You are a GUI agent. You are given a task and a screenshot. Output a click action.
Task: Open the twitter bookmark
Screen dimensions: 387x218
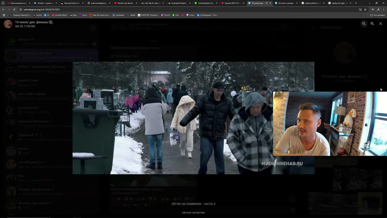pos(131,15)
